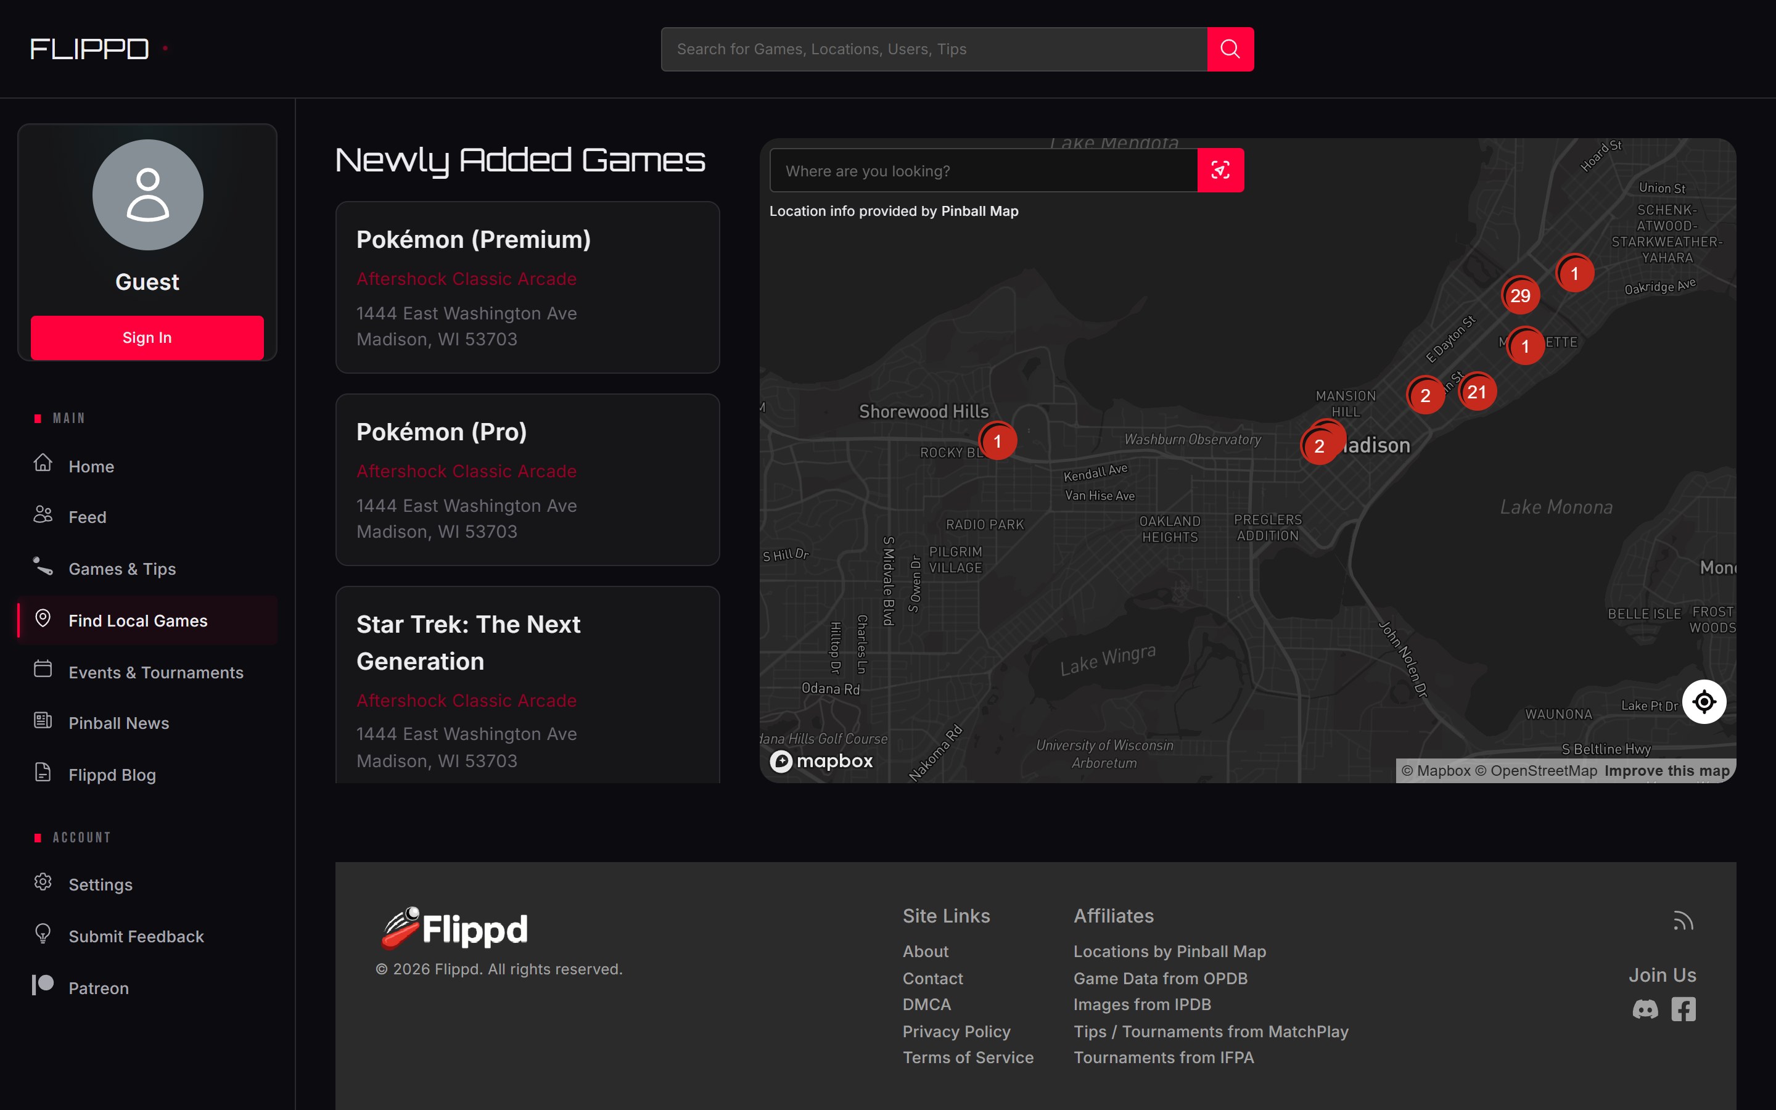Select Find Local Games in sidebar
The height and width of the screenshot is (1110, 1776).
[x=147, y=620]
